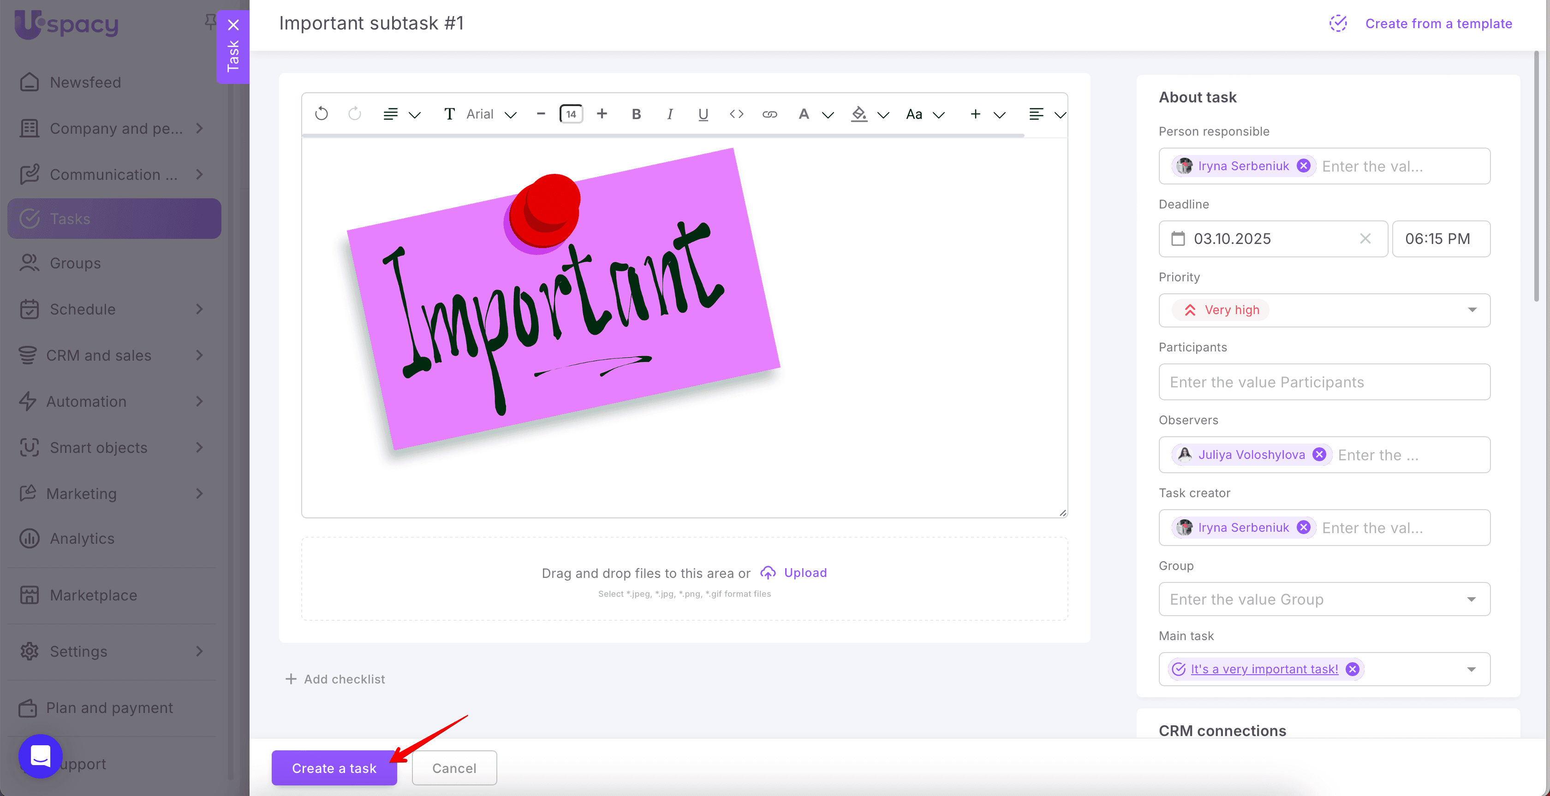
Task: Toggle underline formatting
Action: [x=703, y=114]
